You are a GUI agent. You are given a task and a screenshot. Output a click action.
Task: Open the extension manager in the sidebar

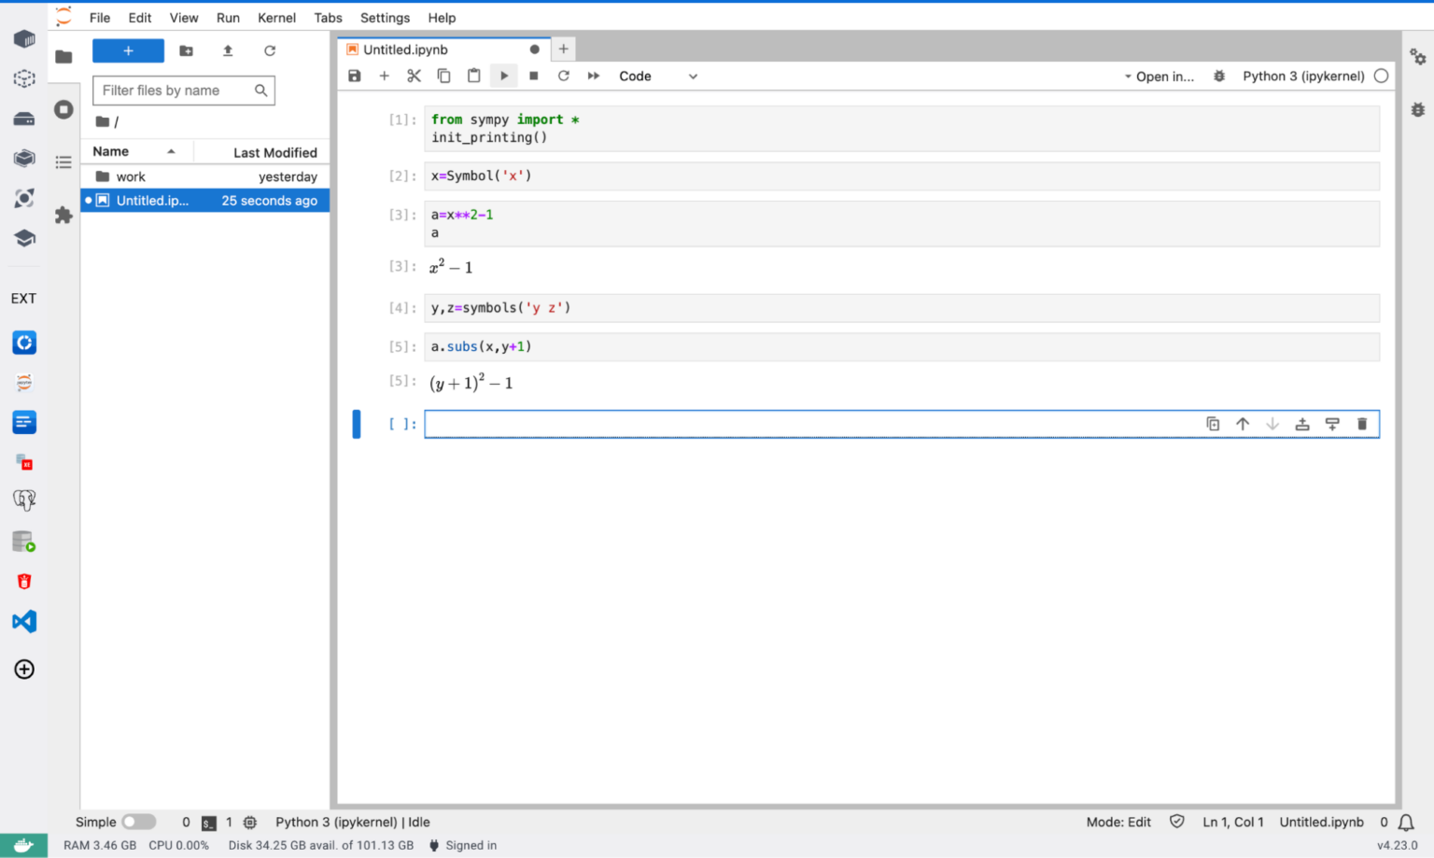(63, 215)
